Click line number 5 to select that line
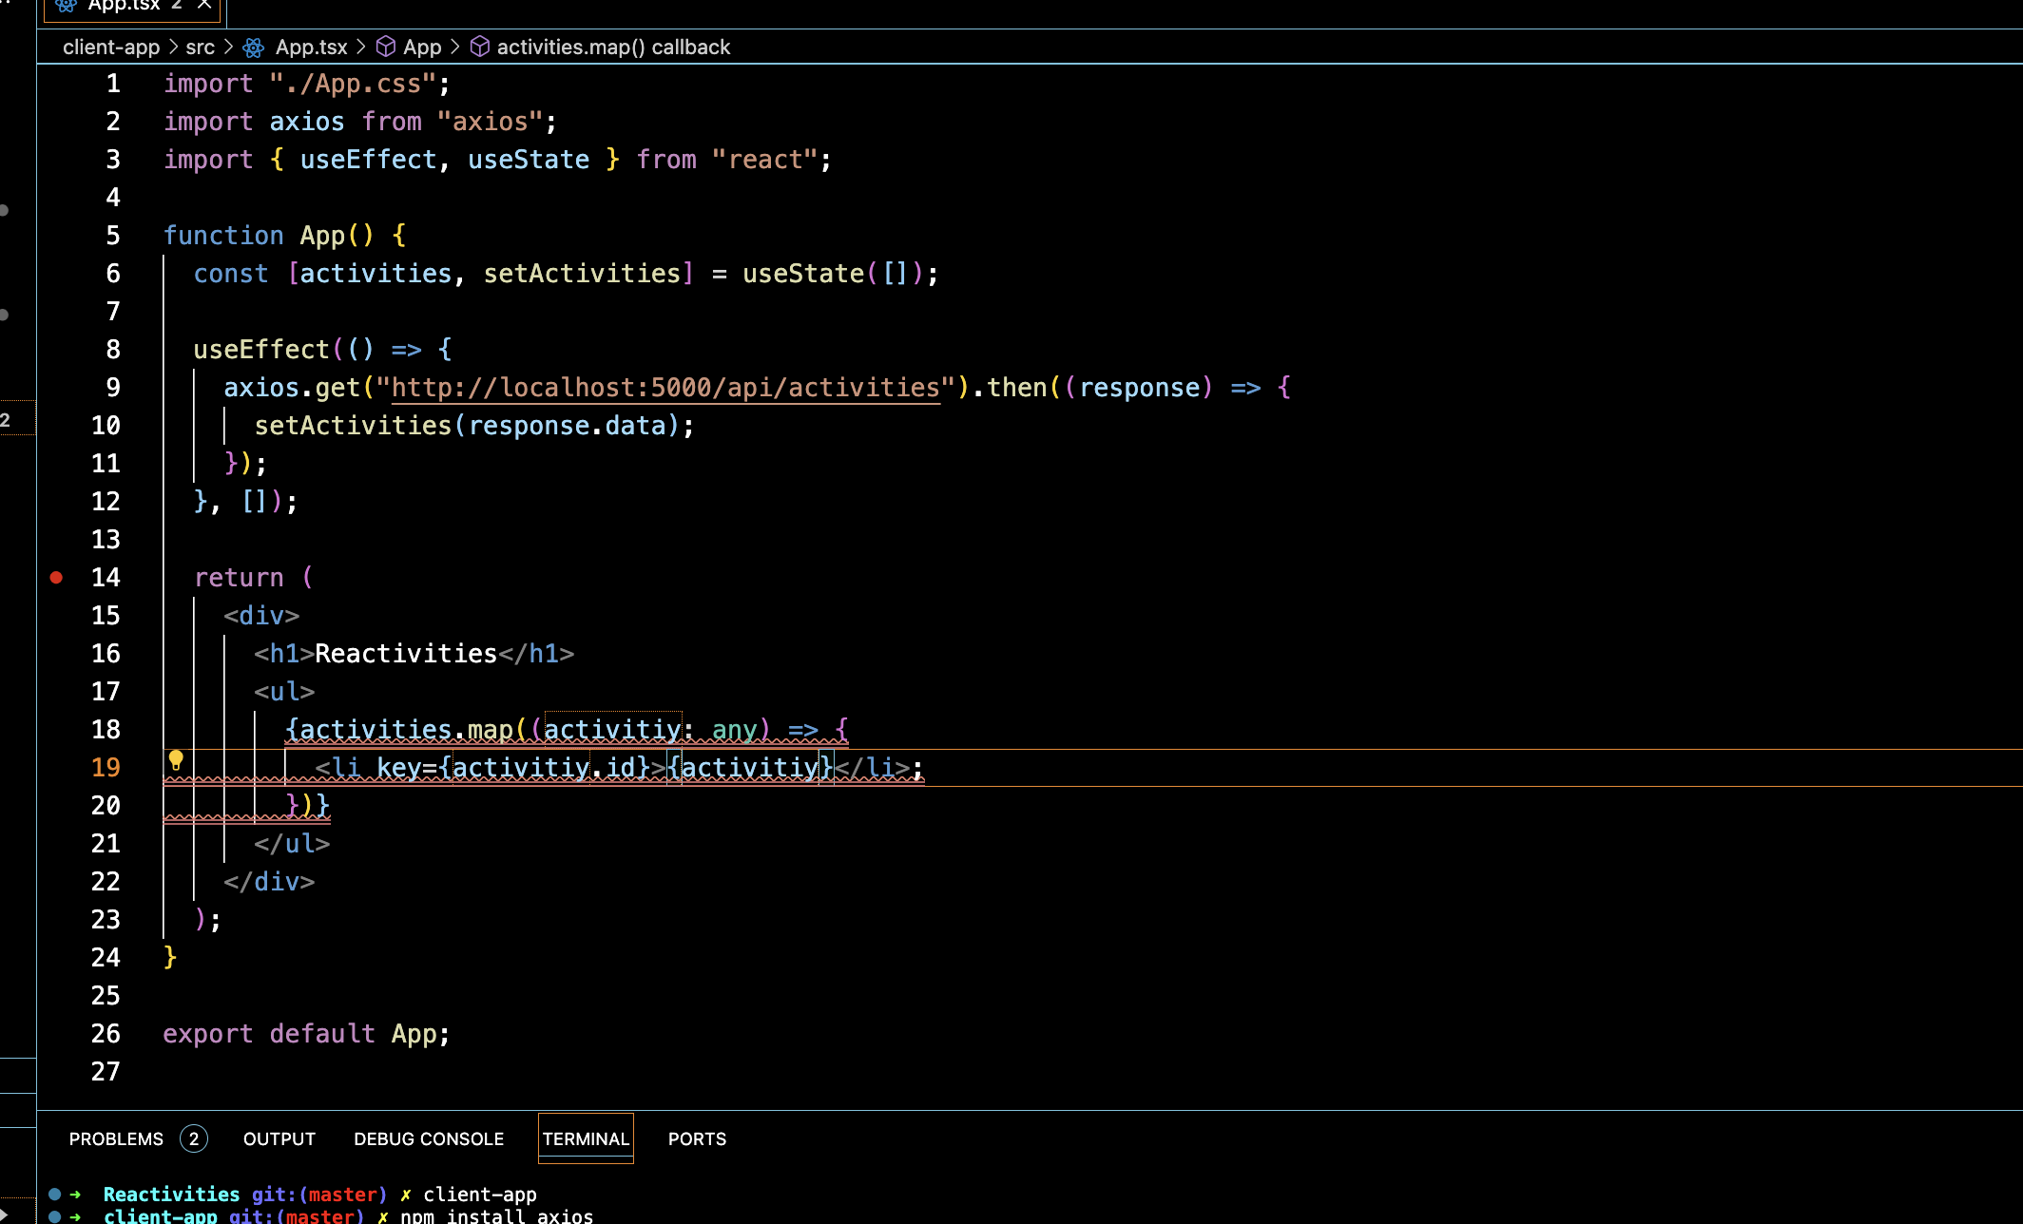 coord(113,236)
